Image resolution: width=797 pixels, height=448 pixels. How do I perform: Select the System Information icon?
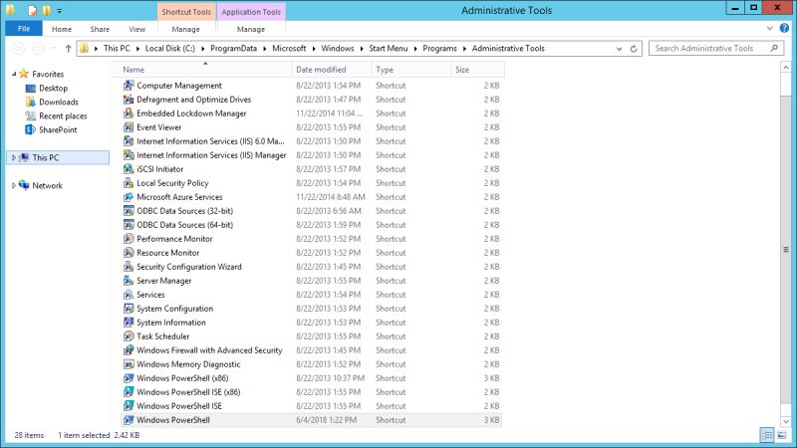(129, 323)
